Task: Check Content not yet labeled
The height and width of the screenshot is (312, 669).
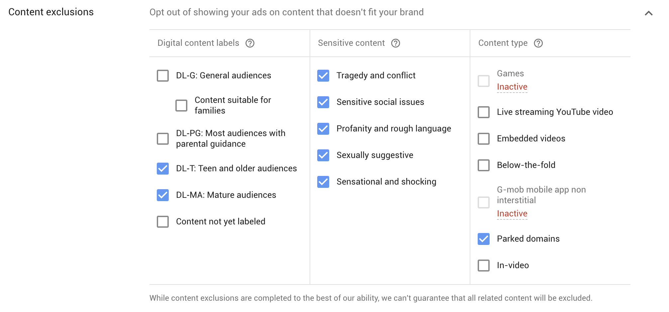Action: coord(163,222)
